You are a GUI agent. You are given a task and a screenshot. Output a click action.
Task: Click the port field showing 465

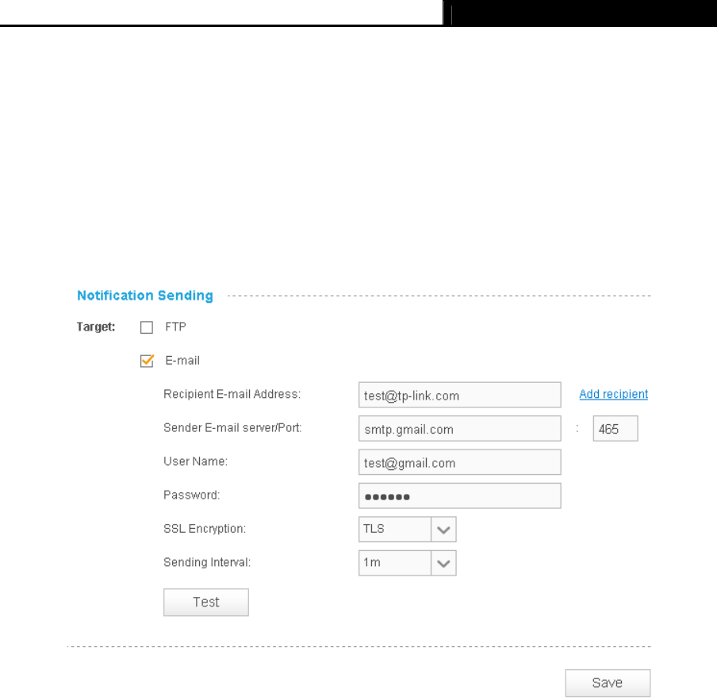click(x=615, y=429)
